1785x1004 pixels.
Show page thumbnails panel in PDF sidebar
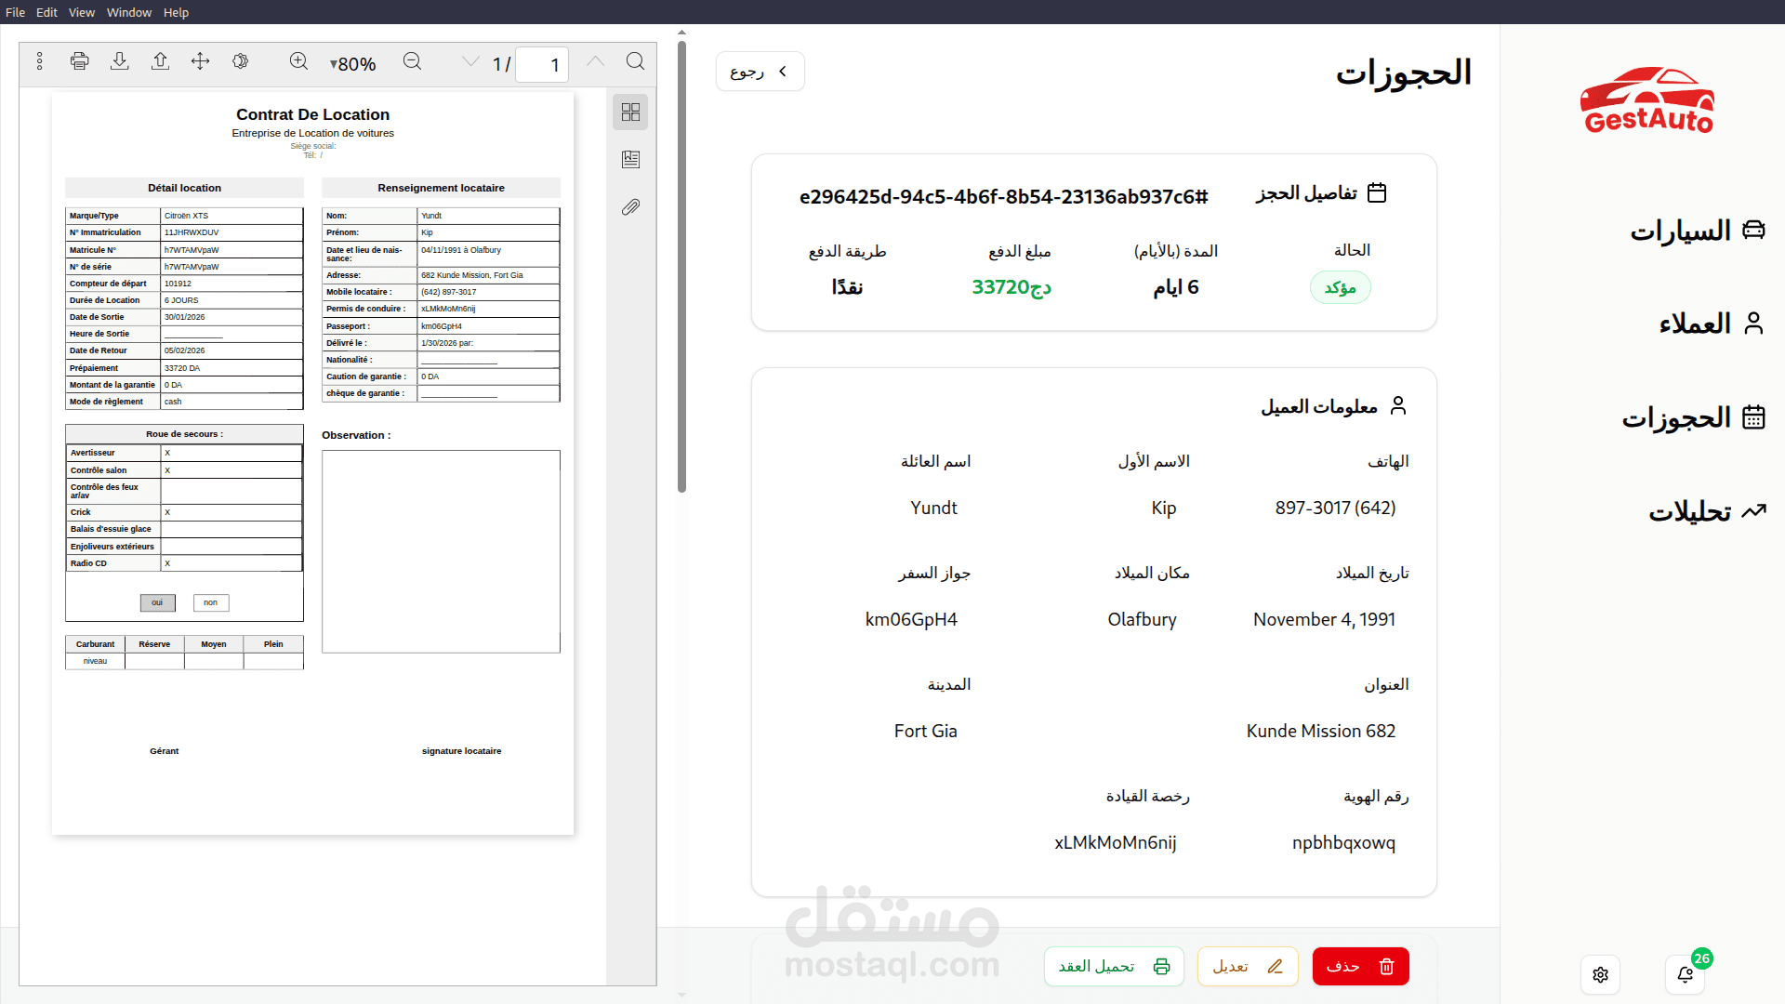[x=630, y=112]
